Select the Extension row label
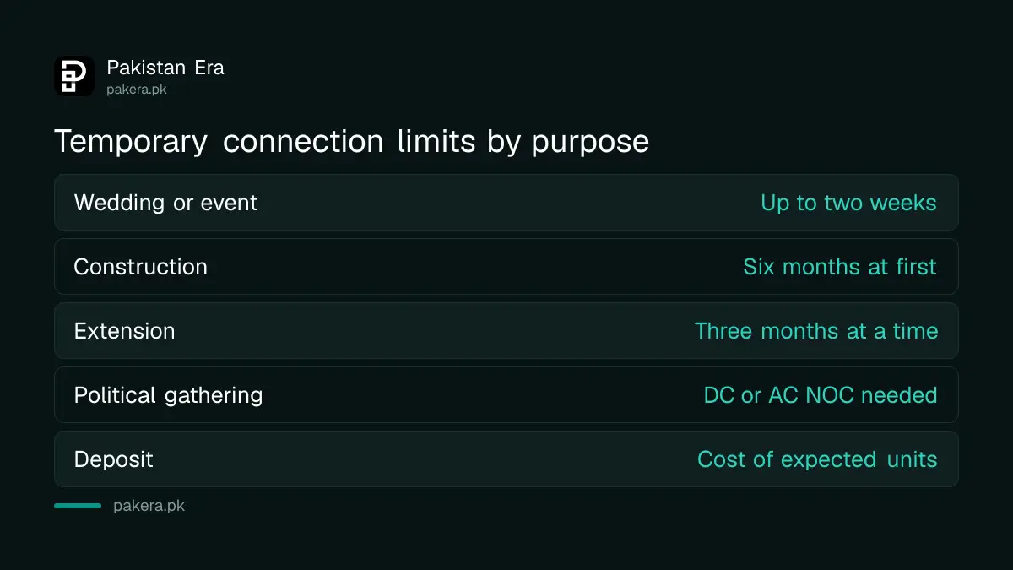1013x570 pixels. click(125, 331)
